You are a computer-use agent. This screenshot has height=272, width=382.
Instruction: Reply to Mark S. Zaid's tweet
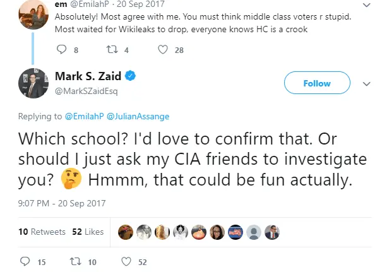tap(25, 261)
